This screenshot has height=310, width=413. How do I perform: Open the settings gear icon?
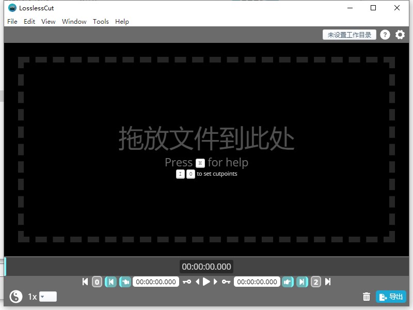coord(400,35)
